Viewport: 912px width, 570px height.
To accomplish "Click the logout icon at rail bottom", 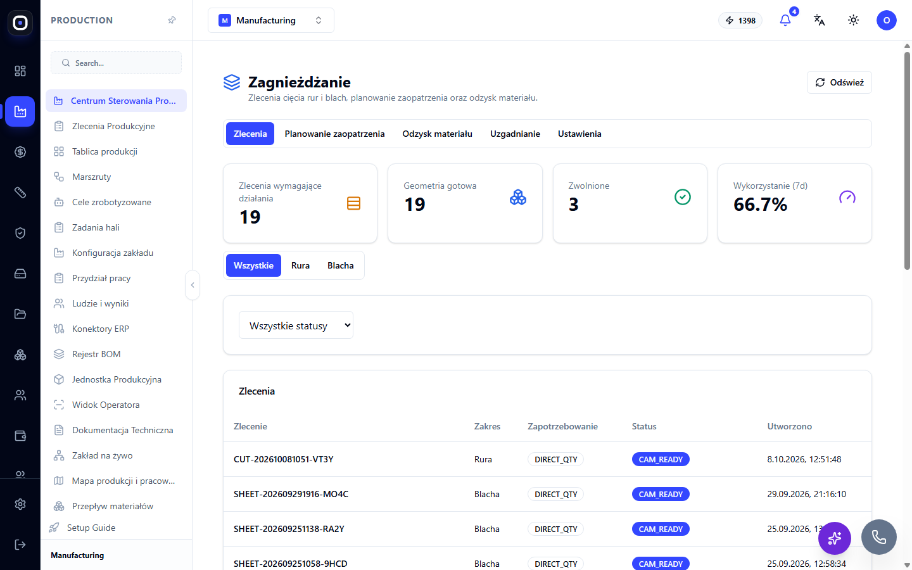I will (20, 545).
